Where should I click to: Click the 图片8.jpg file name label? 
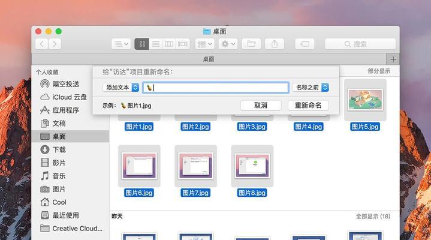tap(252, 193)
